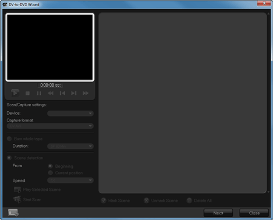Open the Capture format dropdown
The image size is (273, 220).
50,126
